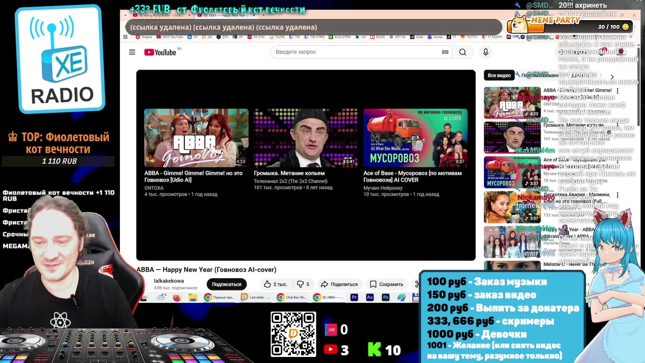The width and height of the screenshot is (645, 363).
Task: Select the 'Все видео' filter chip
Action: pyautogui.click(x=499, y=75)
